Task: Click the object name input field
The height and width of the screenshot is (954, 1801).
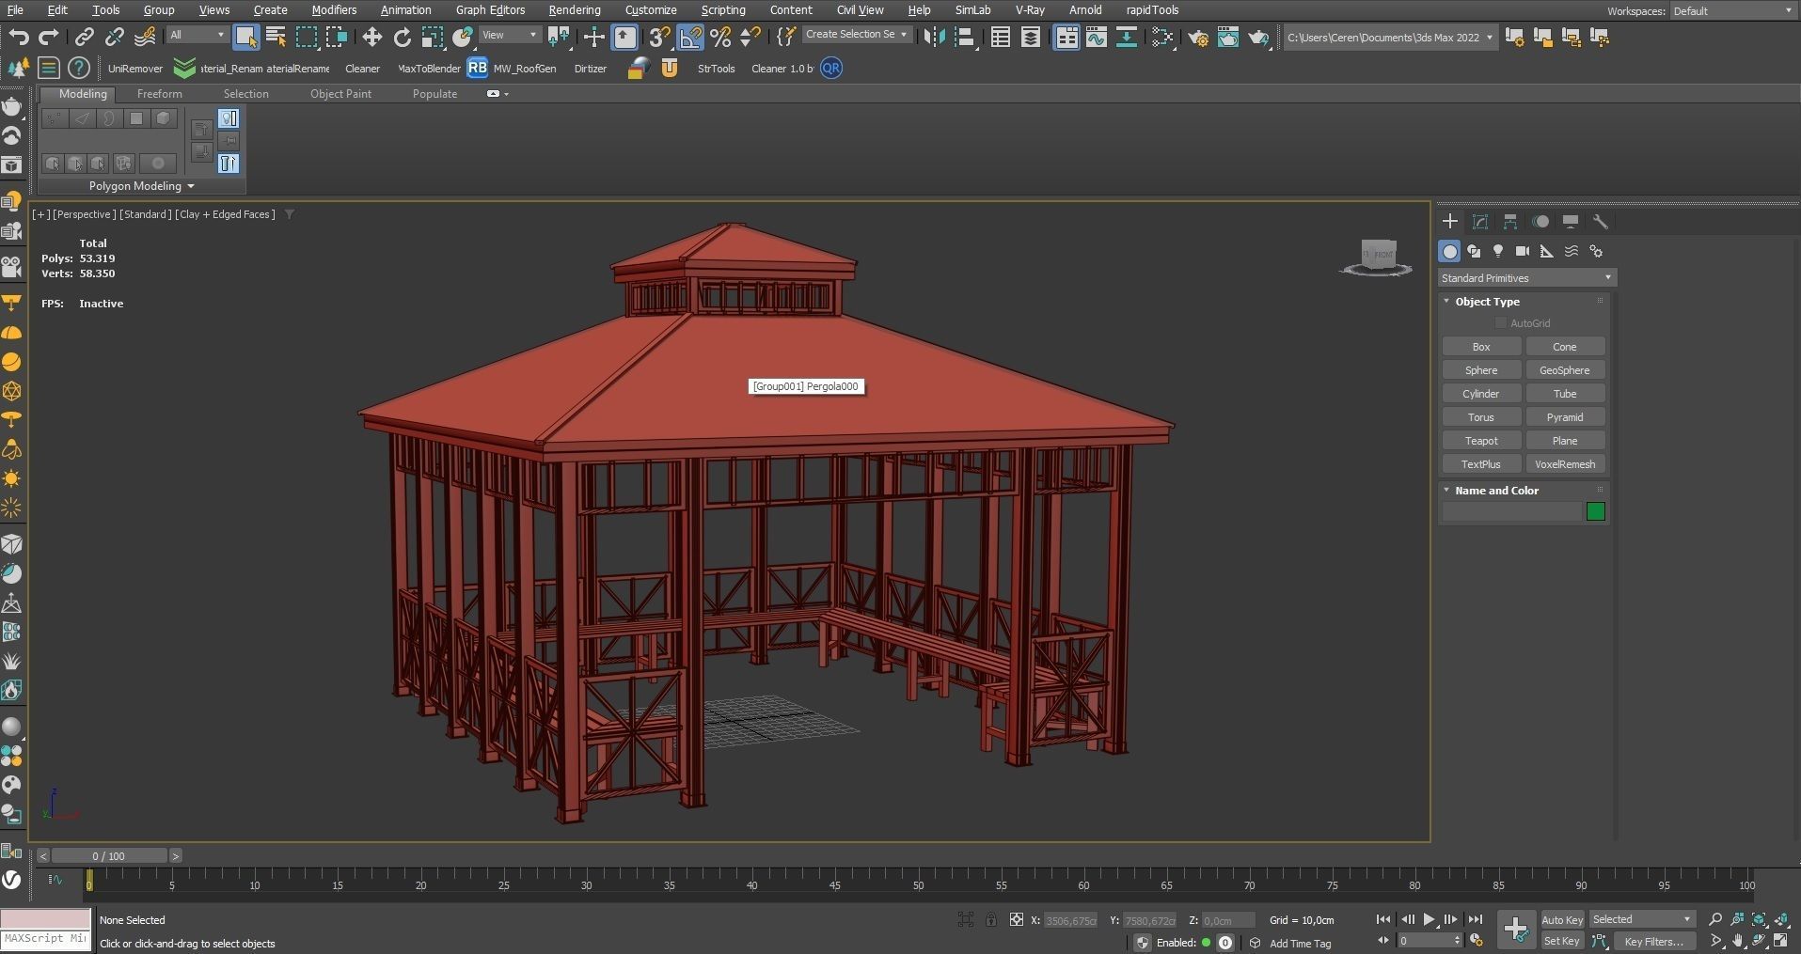Action: [1512, 511]
